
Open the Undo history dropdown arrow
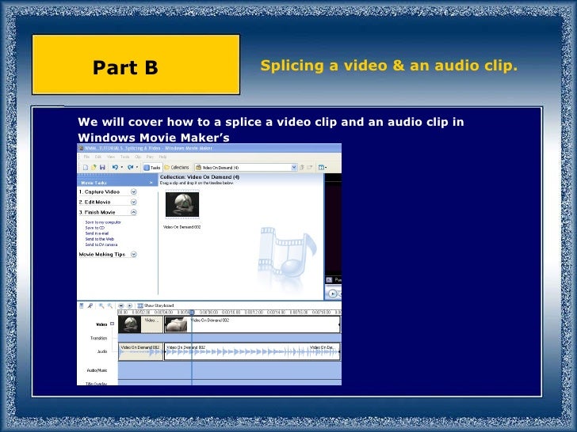pos(122,168)
